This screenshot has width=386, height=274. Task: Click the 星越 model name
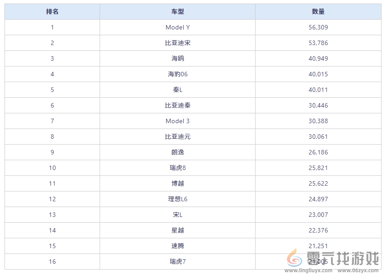pyautogui.click(x=178, y=230)
